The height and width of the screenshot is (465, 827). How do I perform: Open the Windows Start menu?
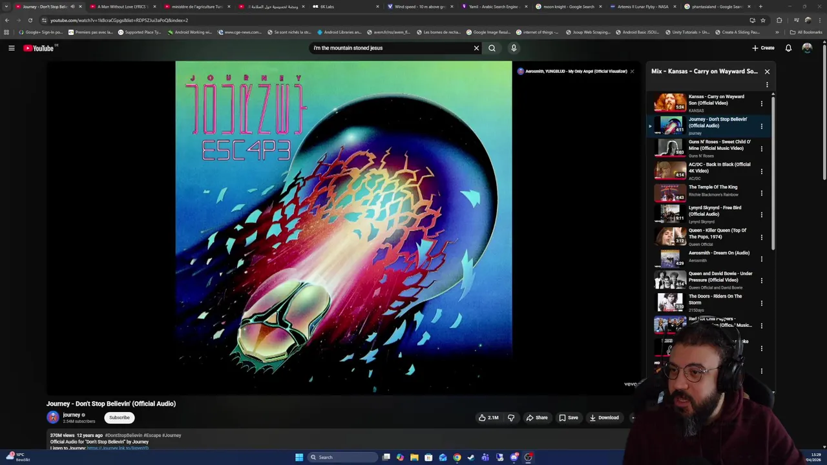[x=299, y=457]
